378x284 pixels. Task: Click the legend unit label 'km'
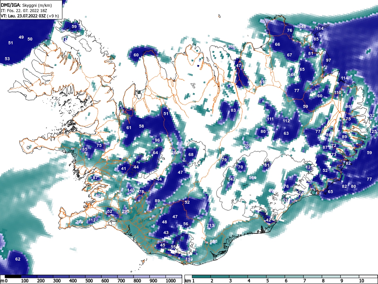click(188, 281)
